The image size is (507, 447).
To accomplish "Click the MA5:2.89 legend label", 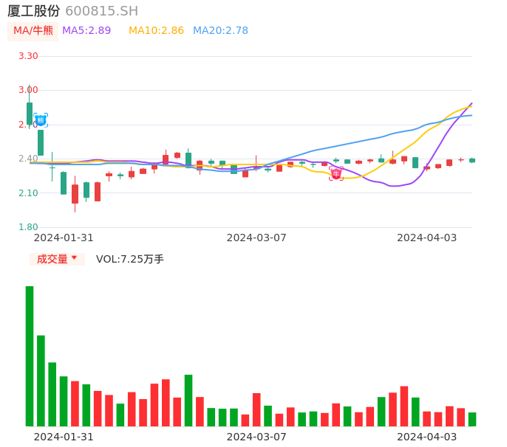I will pos(86,31).
